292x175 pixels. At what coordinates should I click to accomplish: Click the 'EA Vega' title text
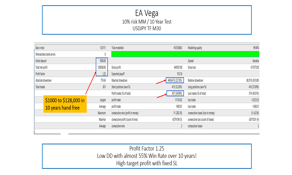[x=147, y=13]
